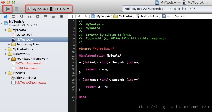212x112 pixels.
Task: Select Foundation.framework item
Action: [32, 59]
